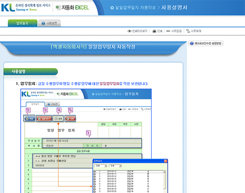Image resolution: width=245 pixels, height=193 pixels.
Task: Click row 2 work entry 사장님 구매상담
Action: tap(63, 161)
